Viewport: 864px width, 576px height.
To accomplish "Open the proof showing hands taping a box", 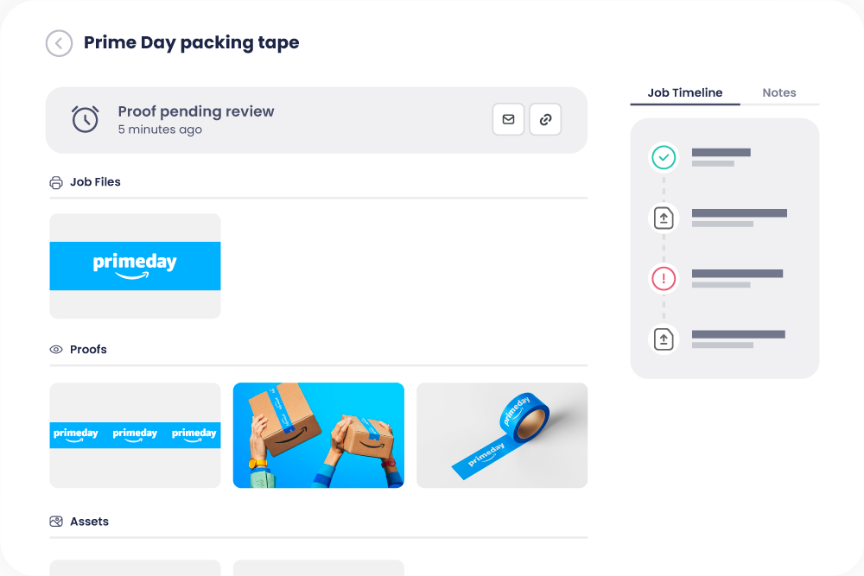I will tap(318, 435).
